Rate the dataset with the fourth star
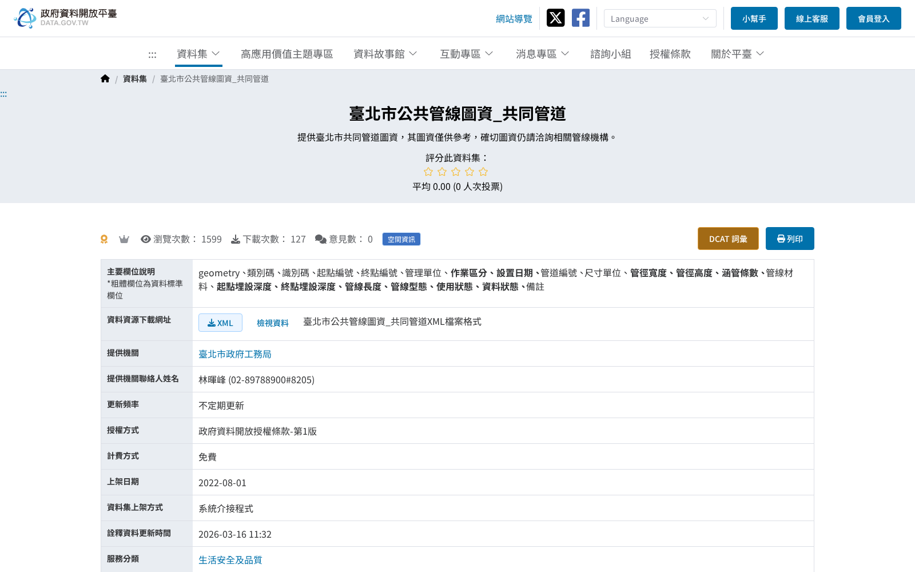Image resolution: width=915 pixels, height=572 pixels. click(x=470, y=172)
